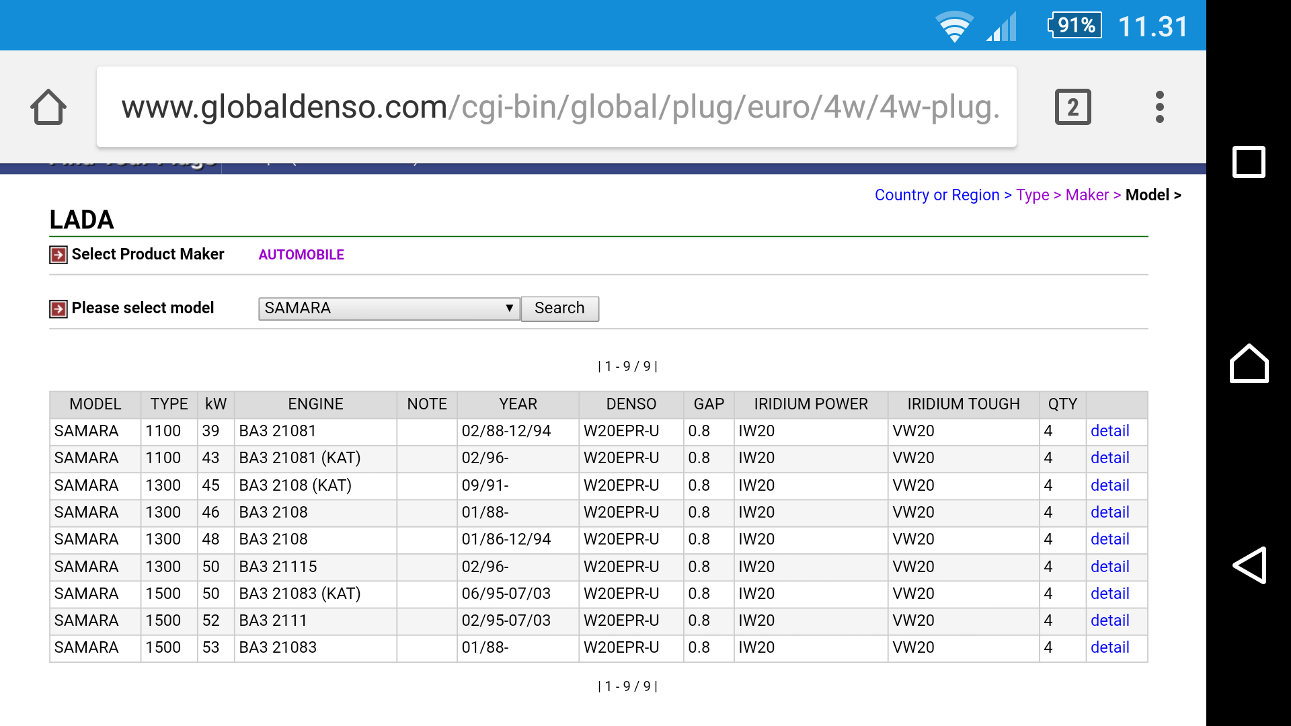Click the NOTE column header
Image resolution: width=1291 pixels, height=726 pixels.
coord(427,404)
